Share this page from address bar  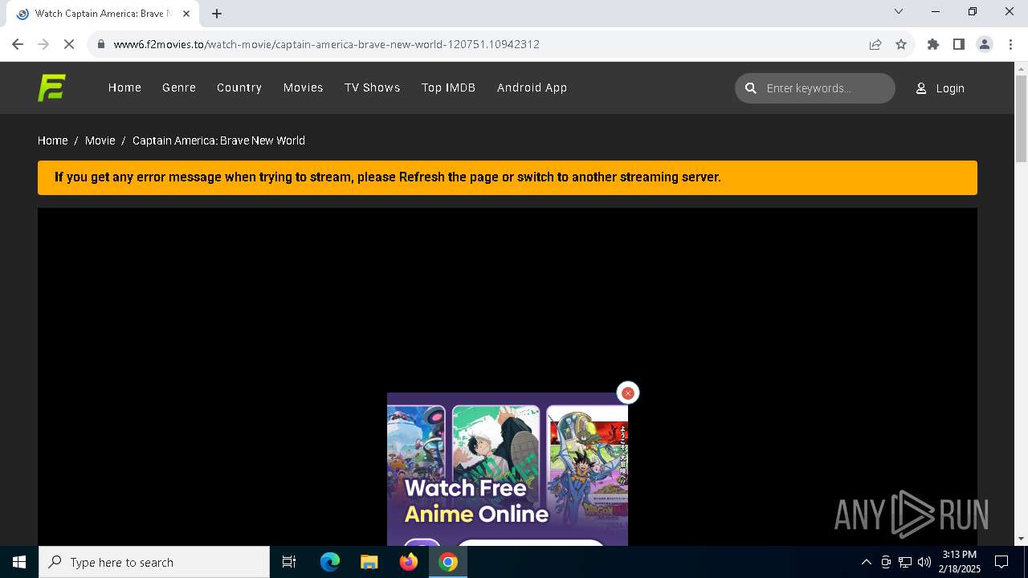point(875,44)
